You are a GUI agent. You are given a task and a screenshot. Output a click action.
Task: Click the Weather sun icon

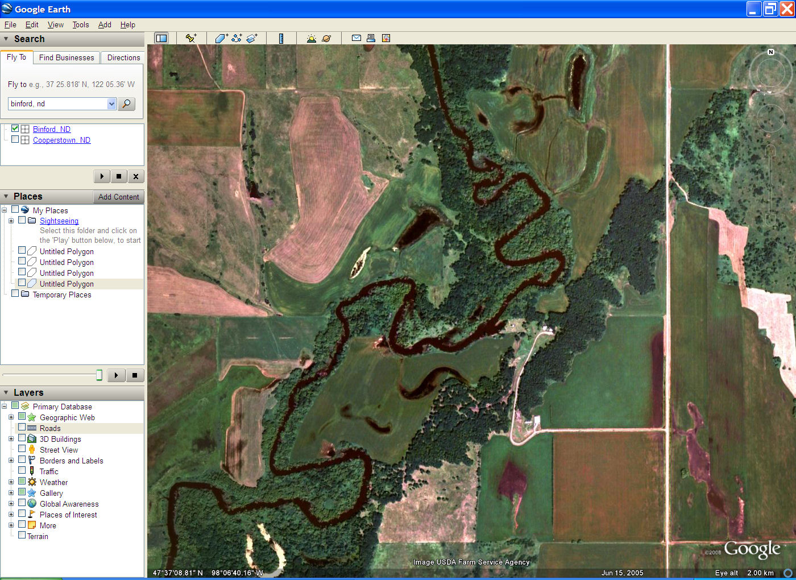[32, 482]
